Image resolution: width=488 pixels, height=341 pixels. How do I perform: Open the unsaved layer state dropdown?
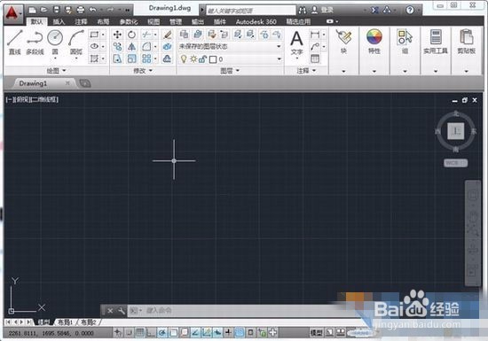point(230,47)
